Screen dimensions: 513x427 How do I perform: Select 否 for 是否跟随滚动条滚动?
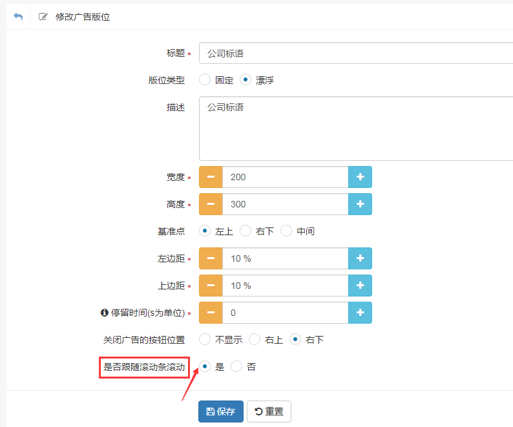(236, 366)
